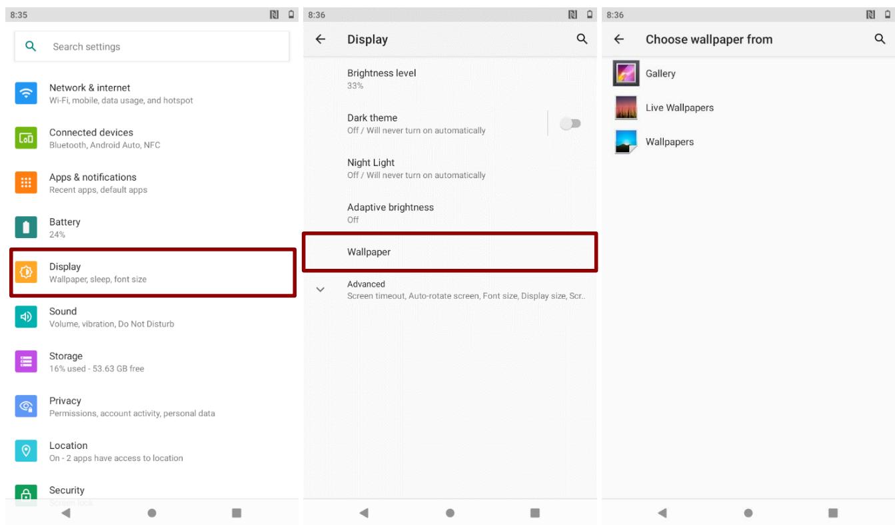
Task: Tap home circle button on settings screen
Action: 152,513
